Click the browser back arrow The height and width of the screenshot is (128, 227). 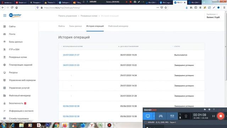(3, 7)
